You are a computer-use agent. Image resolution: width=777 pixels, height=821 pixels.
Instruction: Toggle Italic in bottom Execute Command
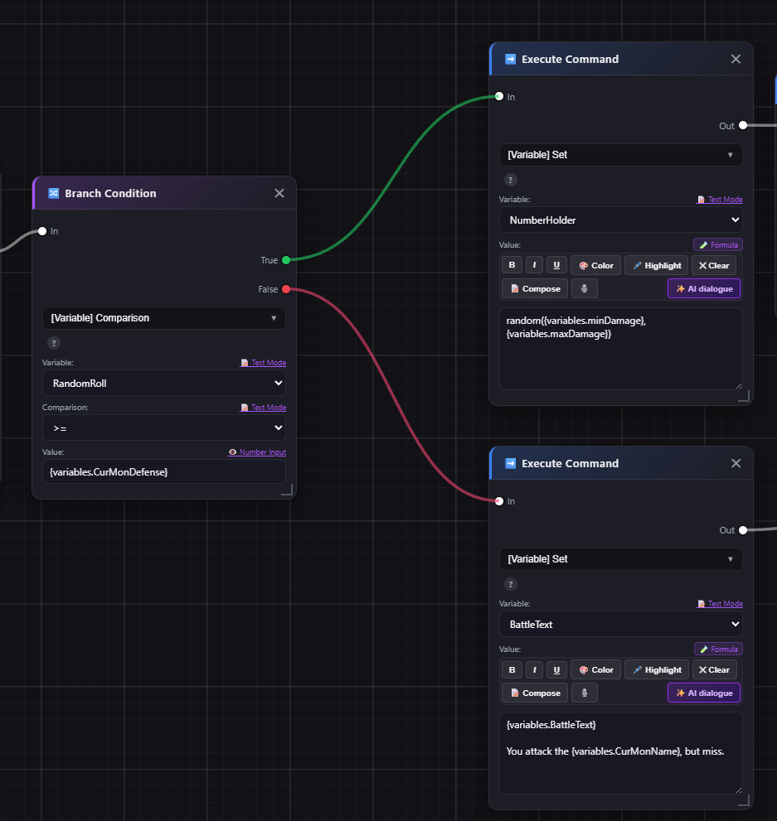pos(534,669)
